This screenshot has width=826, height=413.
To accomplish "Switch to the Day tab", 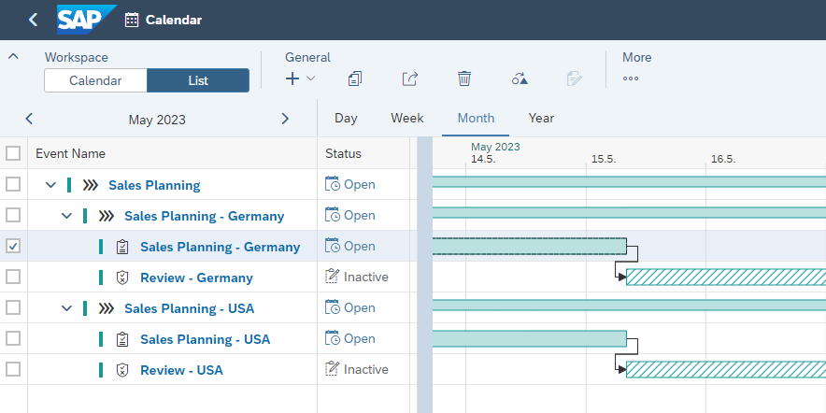I will (x=346, y=118).
